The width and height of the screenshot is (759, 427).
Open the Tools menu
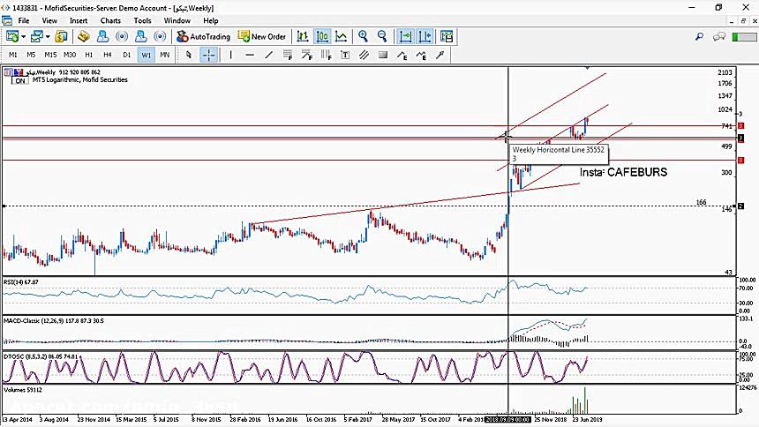pyautogui.click(x=142, y=20)
